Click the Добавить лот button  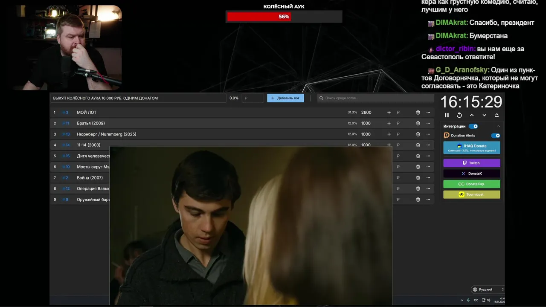point(285,98)
